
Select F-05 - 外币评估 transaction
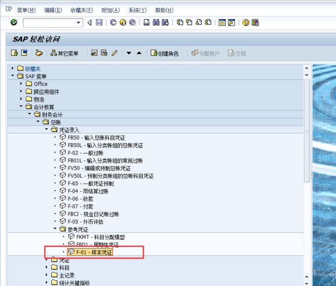[85, 222]
